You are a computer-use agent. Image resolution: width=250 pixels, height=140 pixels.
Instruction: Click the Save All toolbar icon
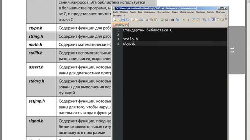click(128, 20)
